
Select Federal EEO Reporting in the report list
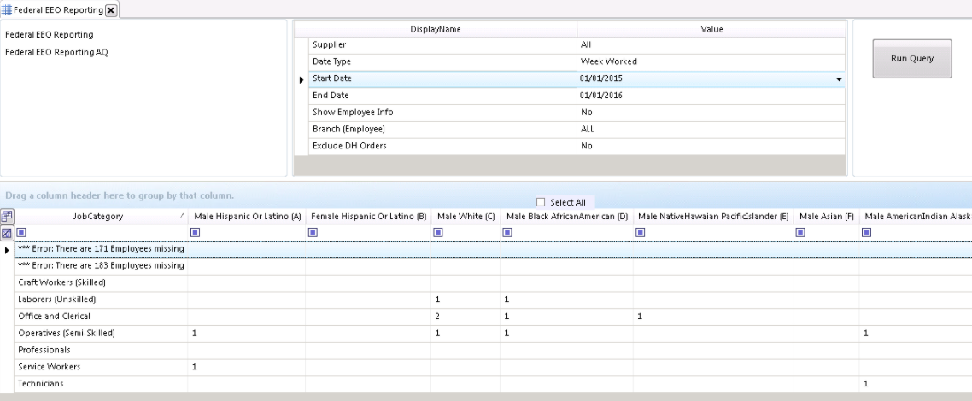(x=49, y=35)
